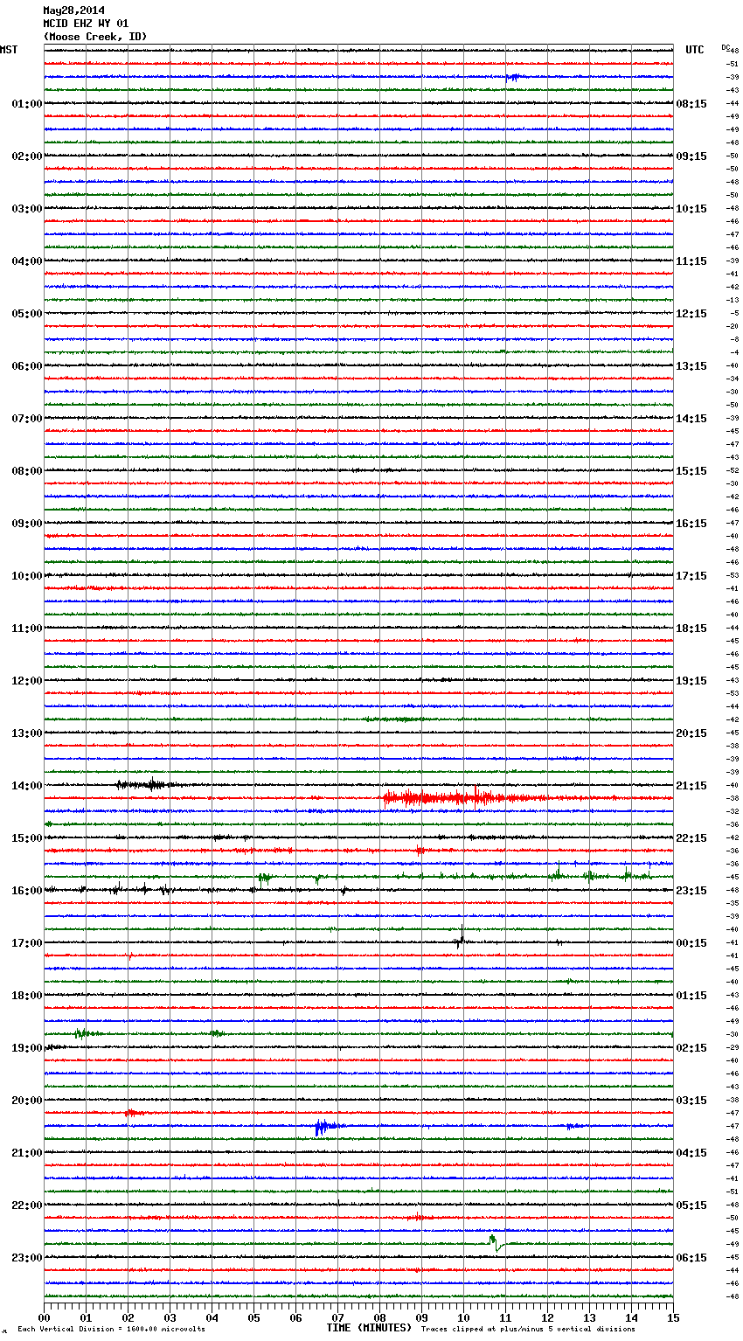Click the 23:15 UTC label
Screen dimensions: 743x1341
tap(691, 891)
